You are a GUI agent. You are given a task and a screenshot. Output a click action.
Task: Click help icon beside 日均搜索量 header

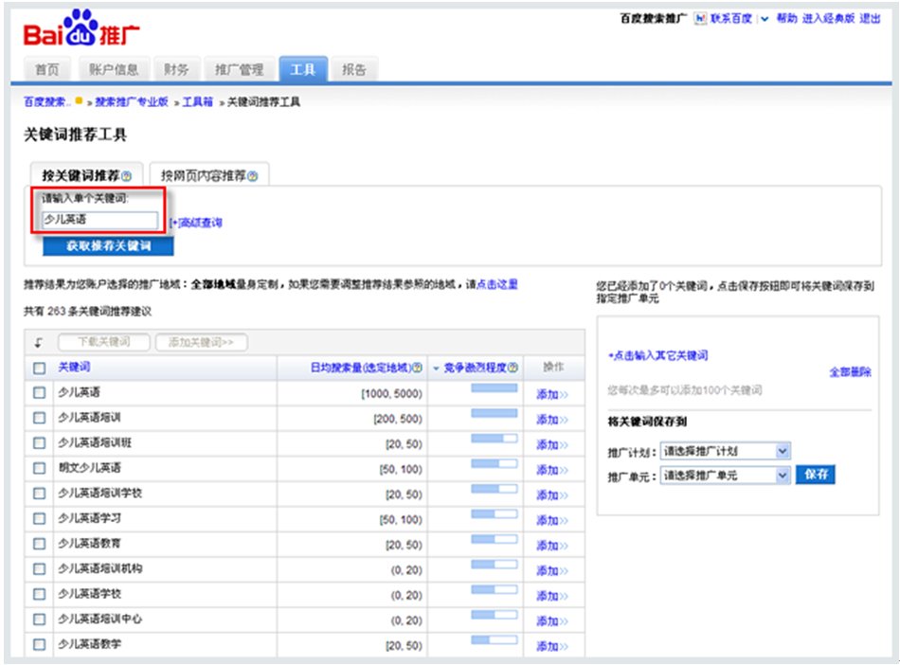(418, 368)
